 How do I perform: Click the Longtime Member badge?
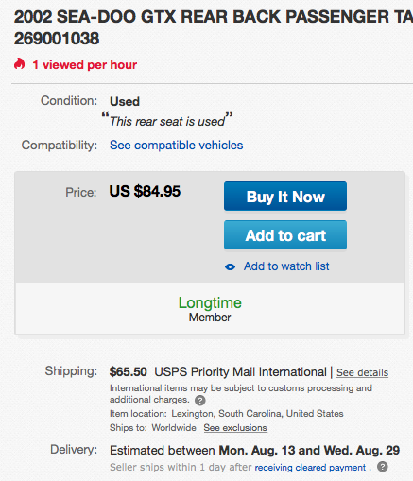(x=210, y=309)
